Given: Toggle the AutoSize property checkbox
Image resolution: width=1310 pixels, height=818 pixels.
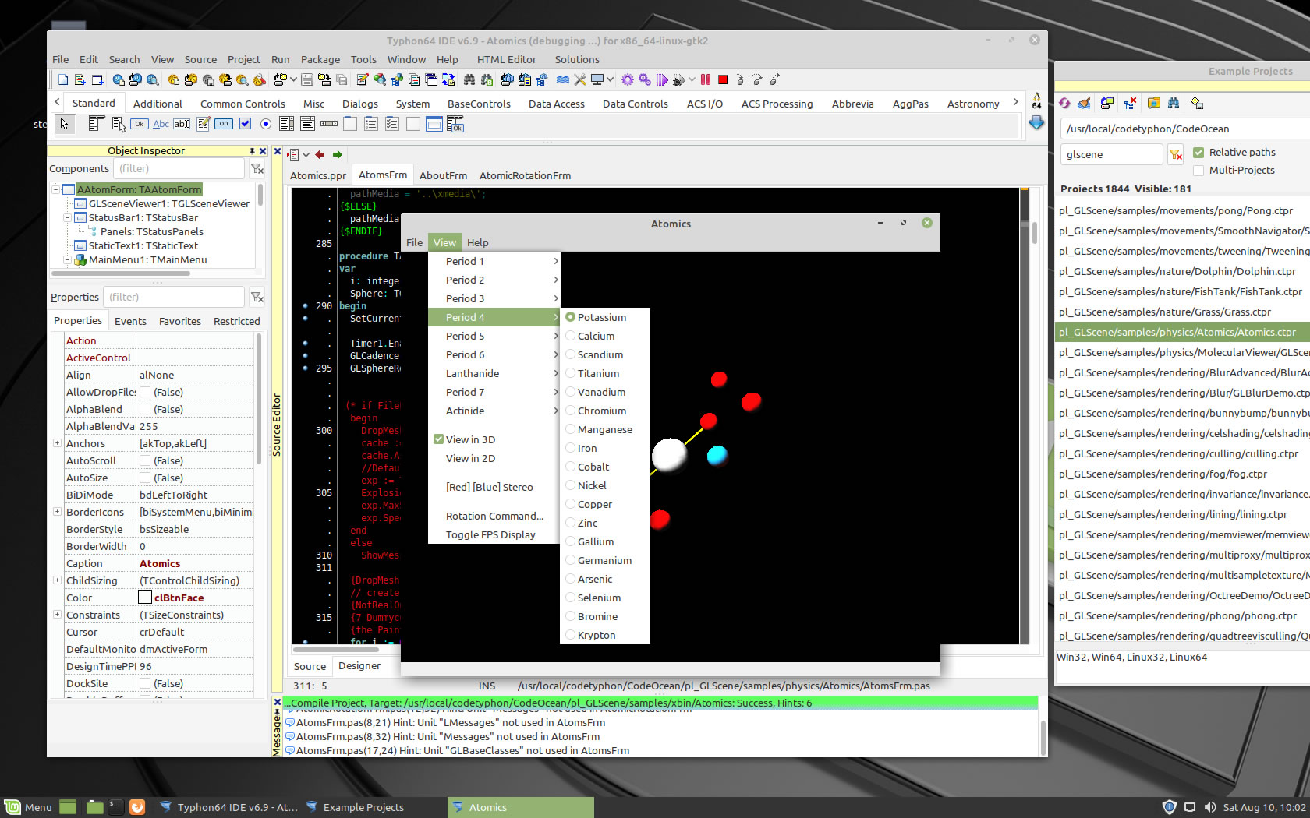Looking at the screenshot, I should pos(145,478).
